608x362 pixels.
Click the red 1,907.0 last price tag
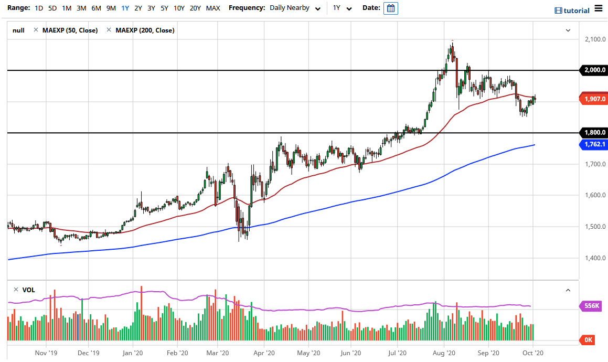point(593,99)
